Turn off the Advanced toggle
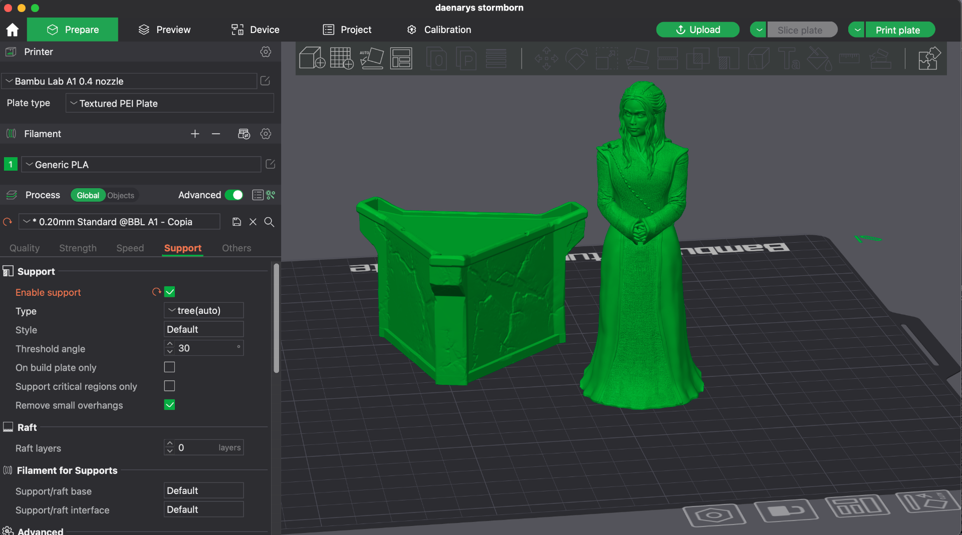962x535 pixels. (x=234, y=195)
